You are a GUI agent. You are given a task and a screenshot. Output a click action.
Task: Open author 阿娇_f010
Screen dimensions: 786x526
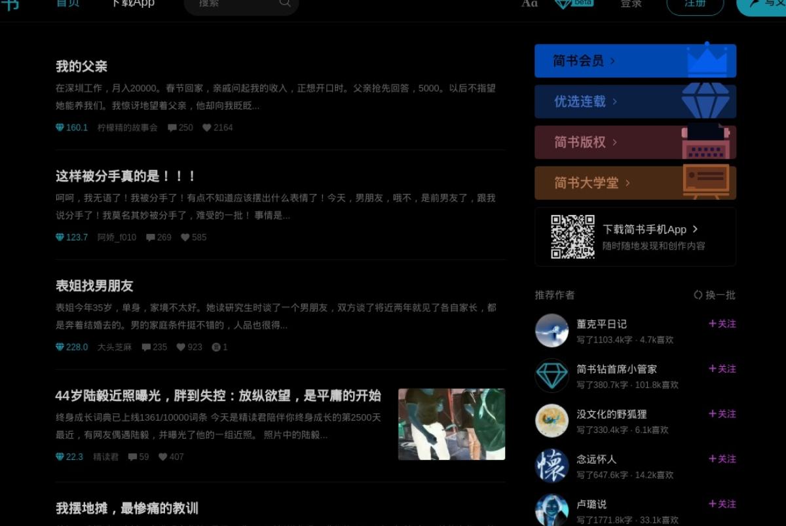click(117, 237)
